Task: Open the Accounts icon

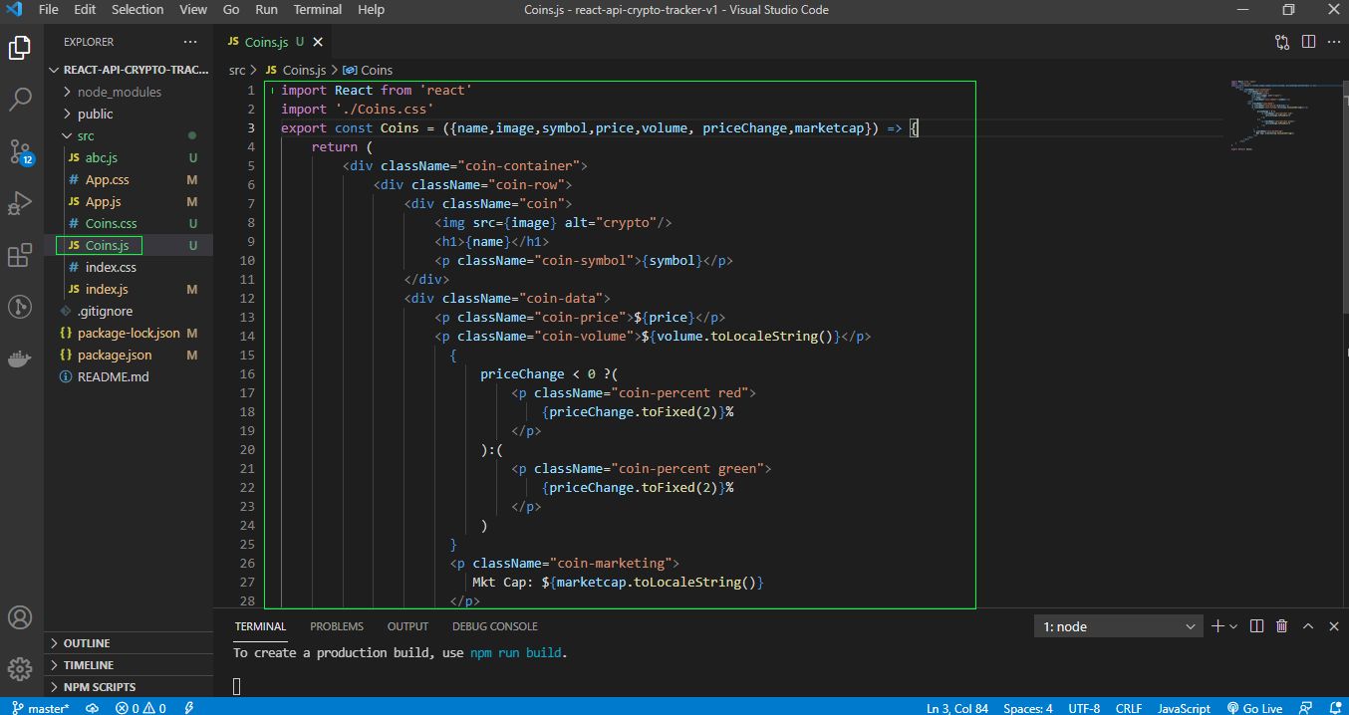Action: 20,616
